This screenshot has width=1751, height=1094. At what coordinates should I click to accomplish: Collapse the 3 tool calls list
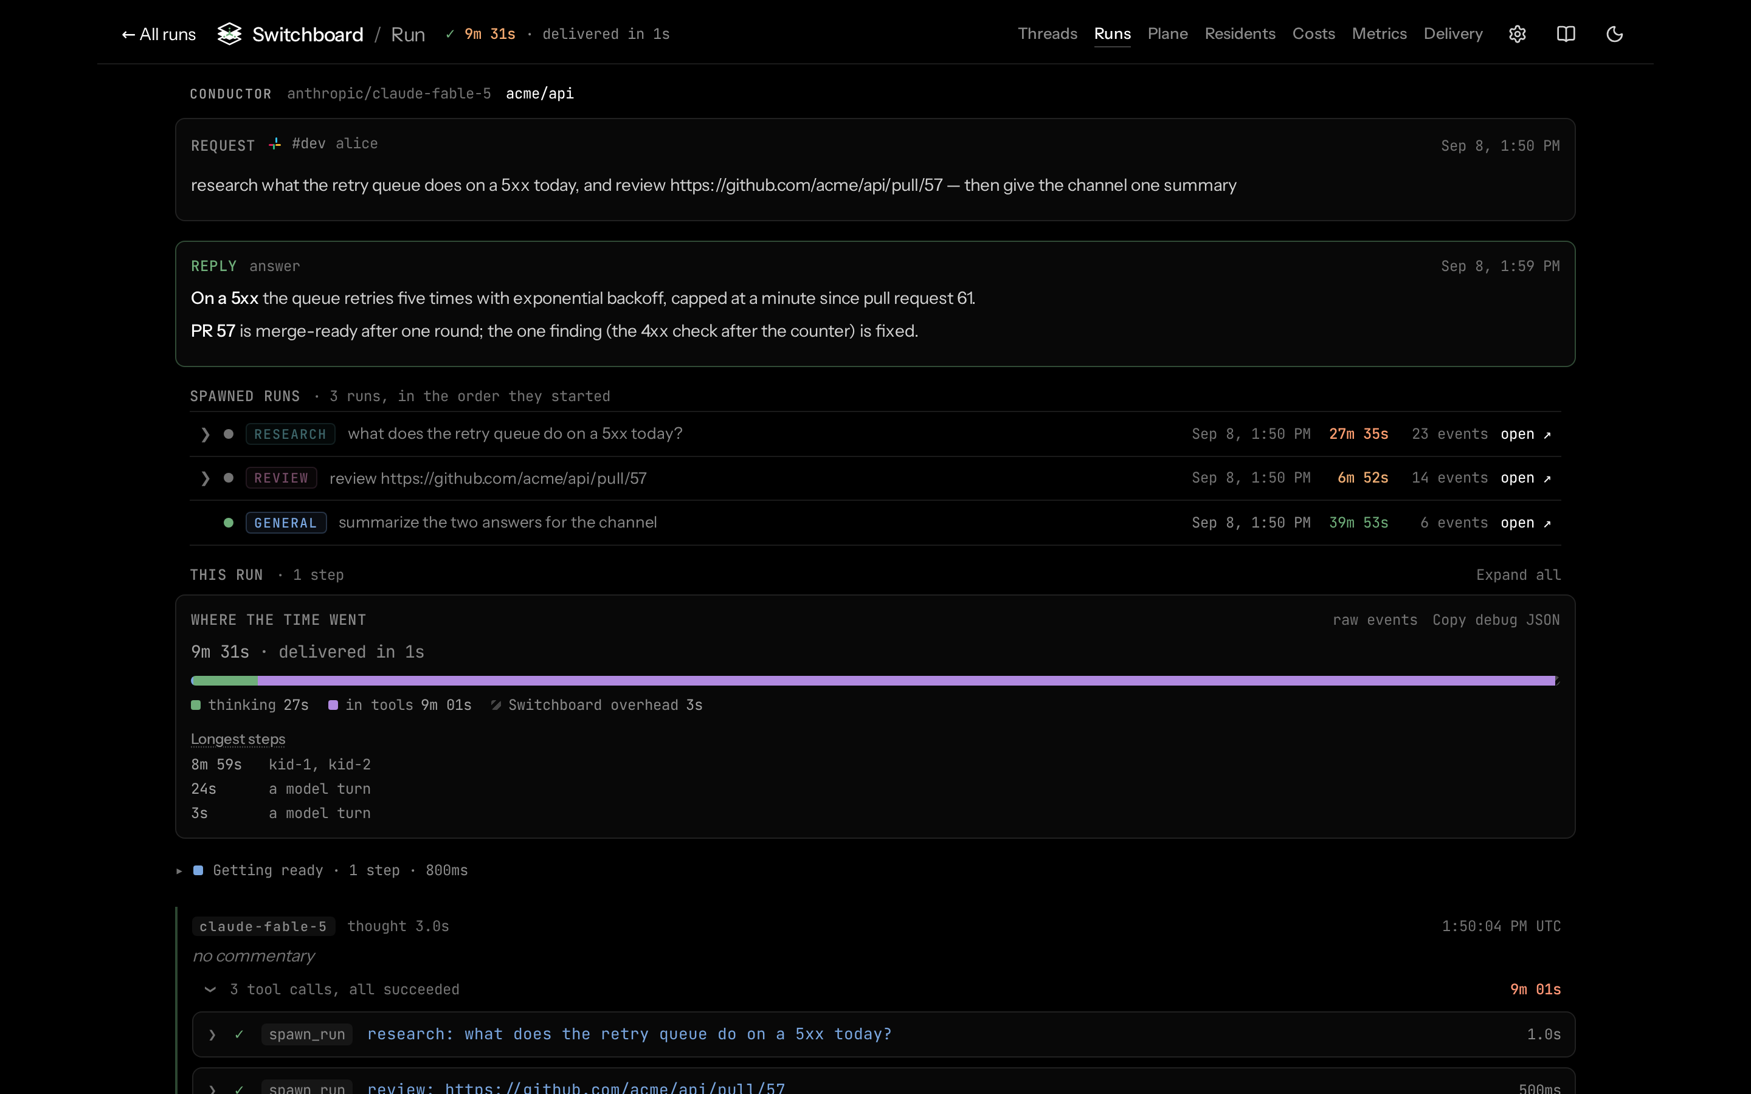point(210,989)
